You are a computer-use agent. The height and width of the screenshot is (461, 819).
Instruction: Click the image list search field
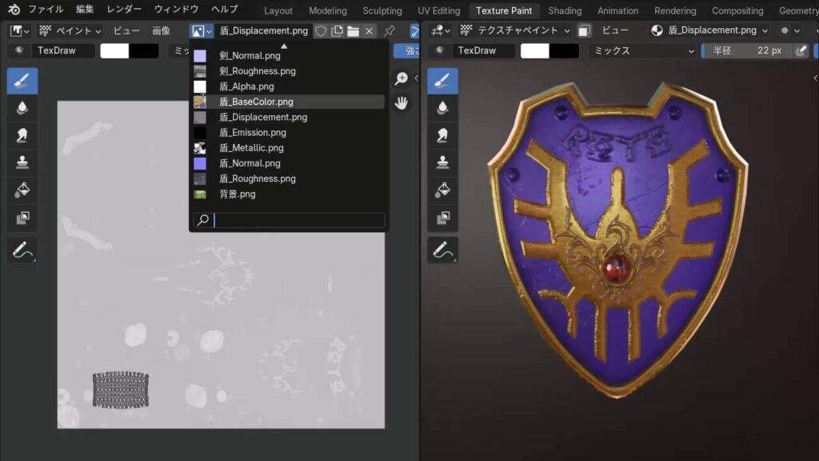(289, 220)
